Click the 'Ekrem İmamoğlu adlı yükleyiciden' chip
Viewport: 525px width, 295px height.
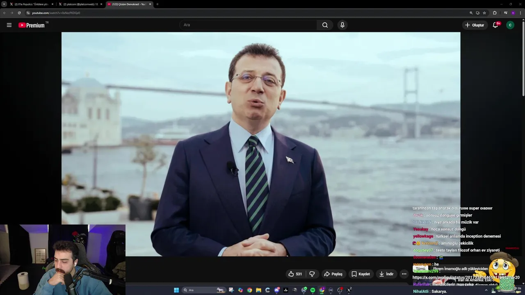point(461,269)
